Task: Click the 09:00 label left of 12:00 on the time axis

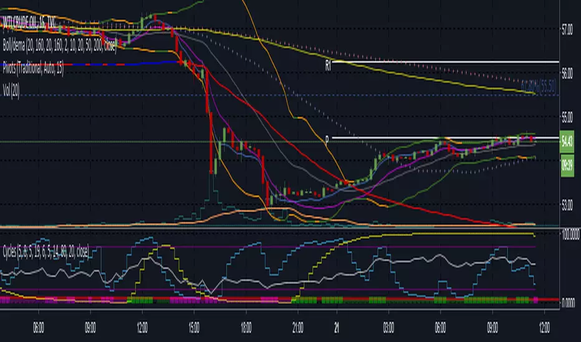Action: click(90, 328)
